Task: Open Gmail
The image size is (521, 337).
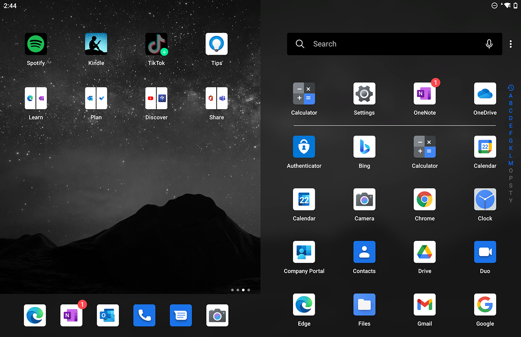Action: [x=425, y=304]
